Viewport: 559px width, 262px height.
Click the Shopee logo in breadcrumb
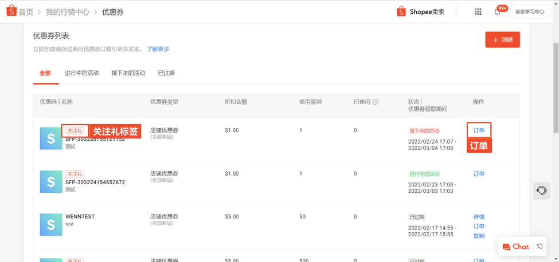pyautogui.click(x=11, y=11)
